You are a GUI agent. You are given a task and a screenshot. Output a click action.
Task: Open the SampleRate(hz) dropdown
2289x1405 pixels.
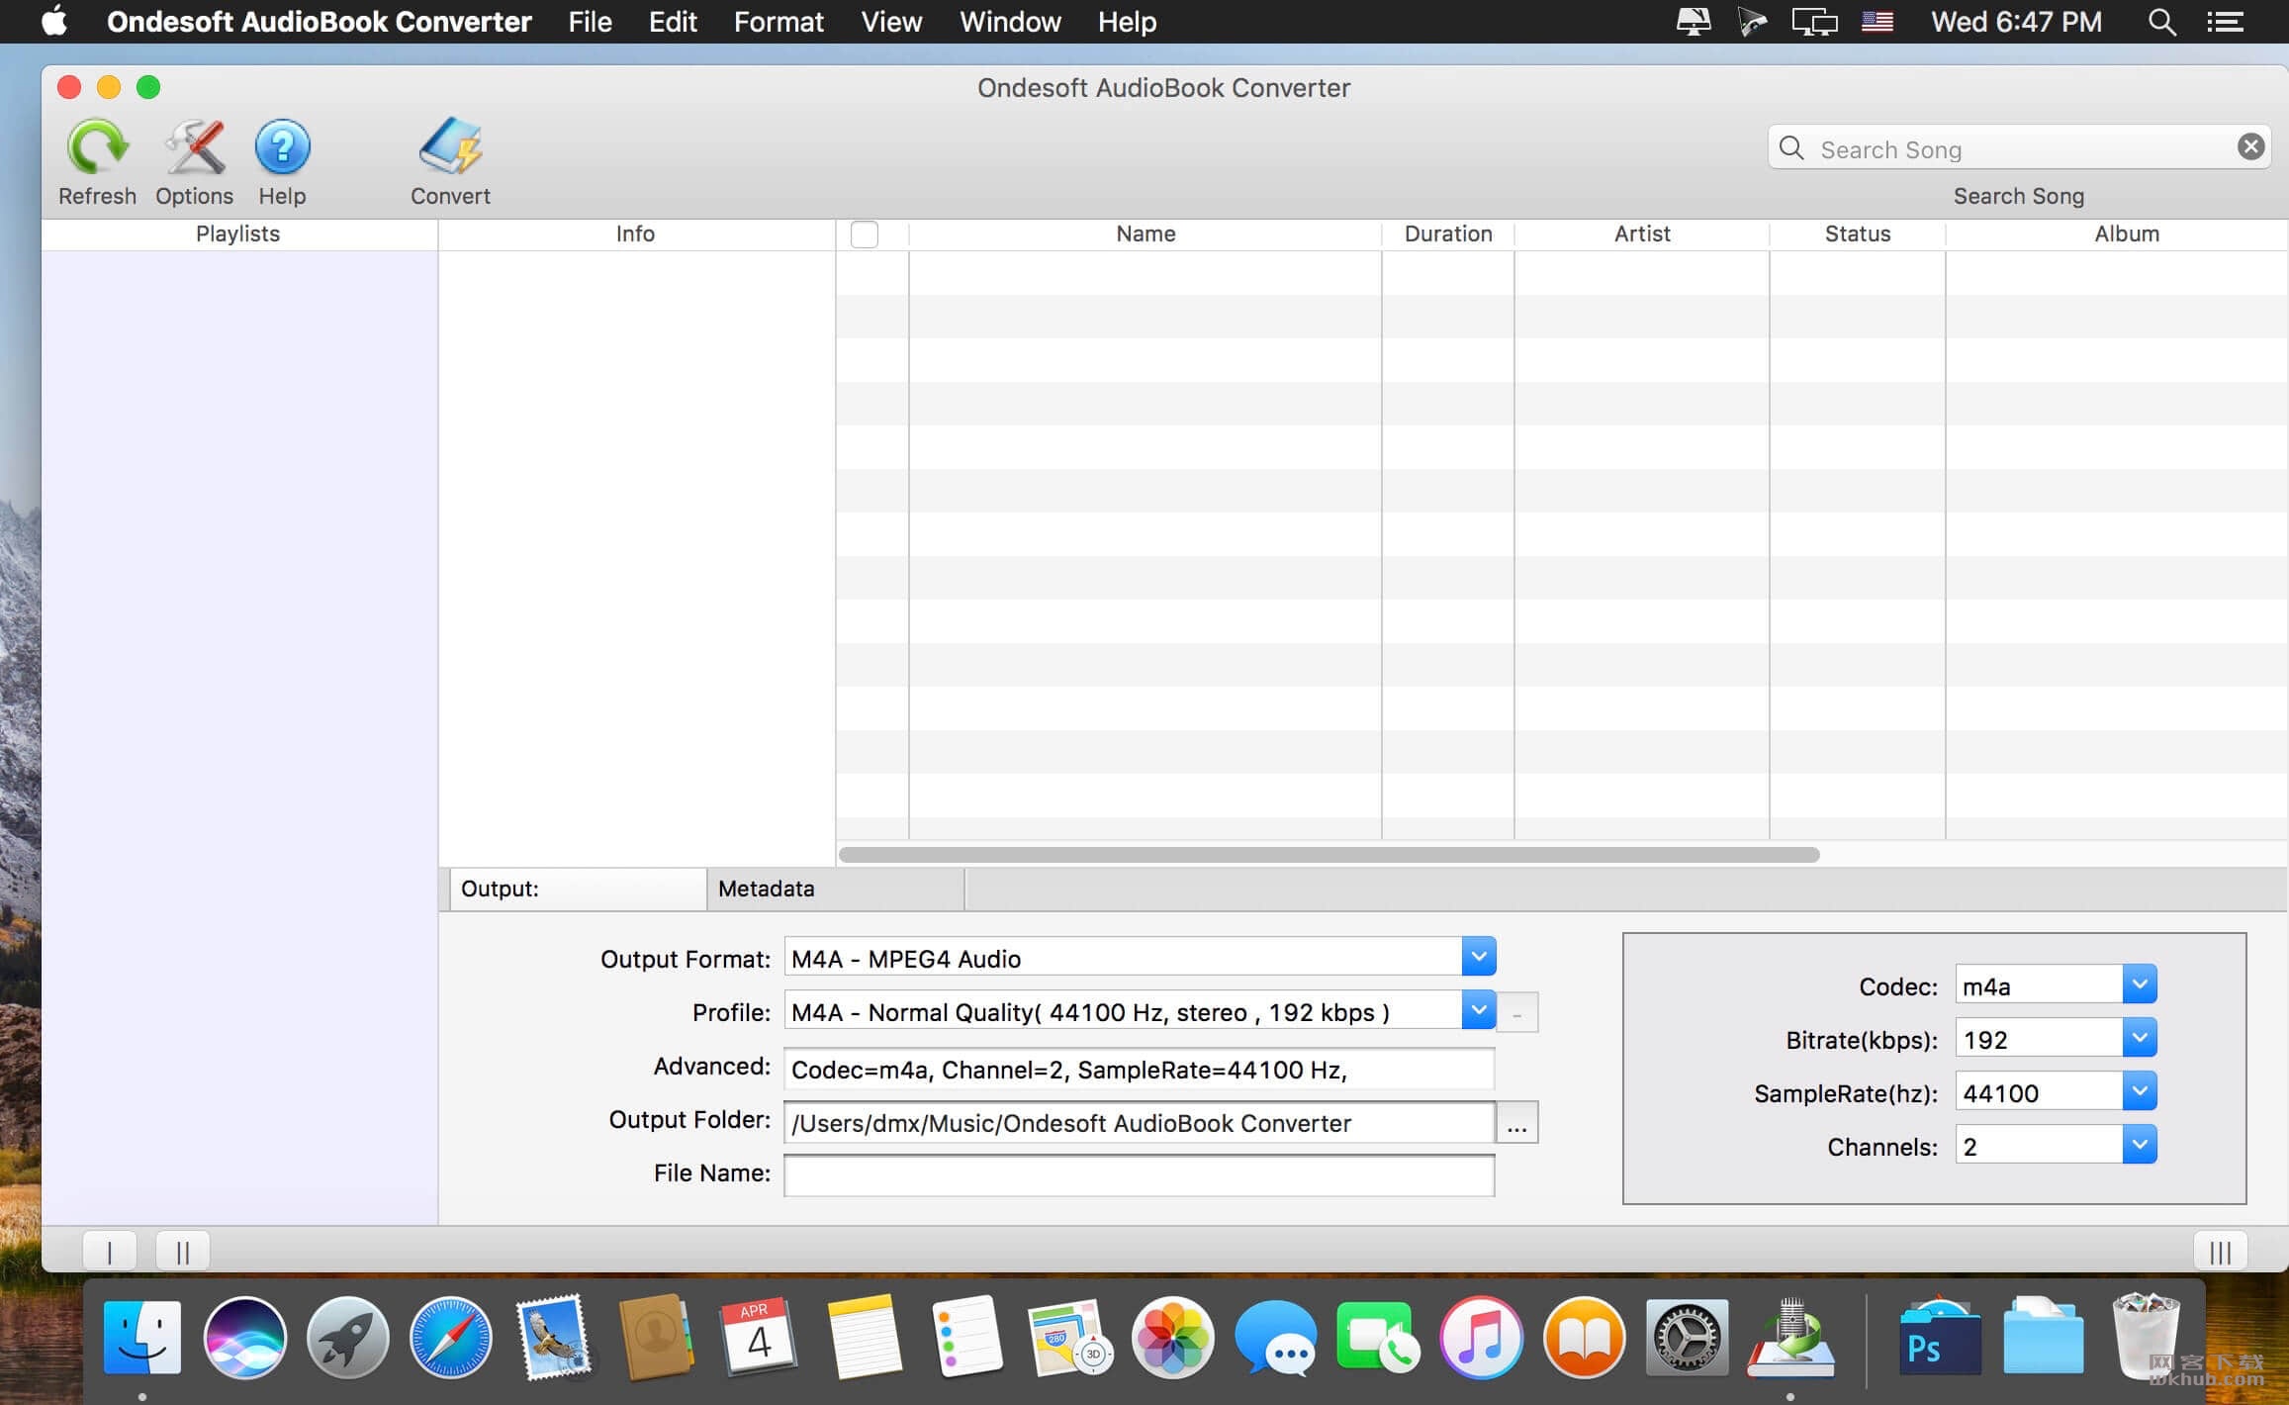coord(2139,1091)
